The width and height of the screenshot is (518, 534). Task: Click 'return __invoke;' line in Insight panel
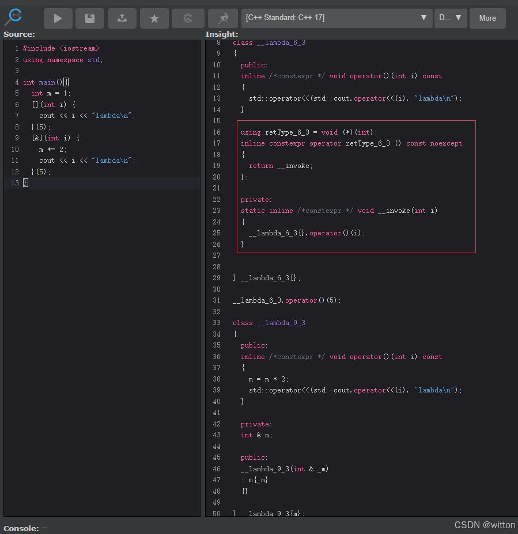point(281,166)
